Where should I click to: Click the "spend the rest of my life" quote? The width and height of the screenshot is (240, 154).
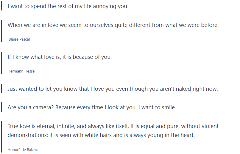coord(68,6)
